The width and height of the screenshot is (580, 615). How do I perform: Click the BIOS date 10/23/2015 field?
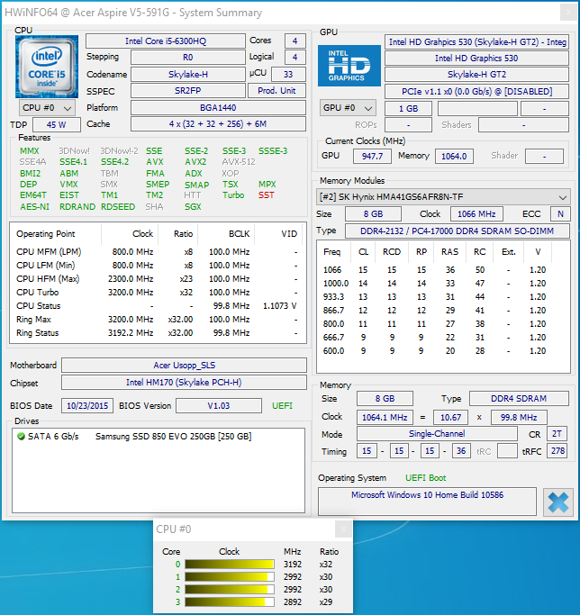(87, 405)
